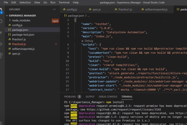Open the File menu
187x125 pixels.
tap(6, 2)
